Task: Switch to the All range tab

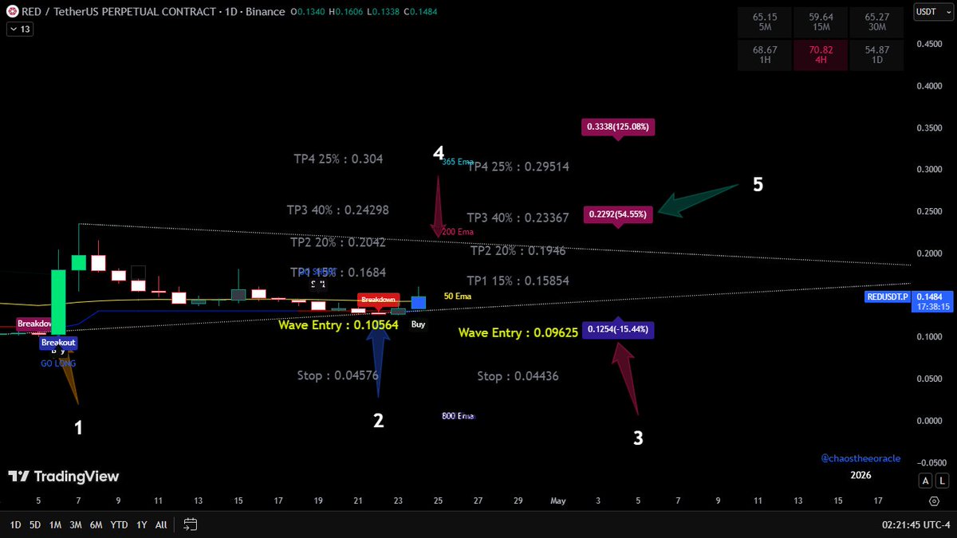Action: tap(160, 524)
